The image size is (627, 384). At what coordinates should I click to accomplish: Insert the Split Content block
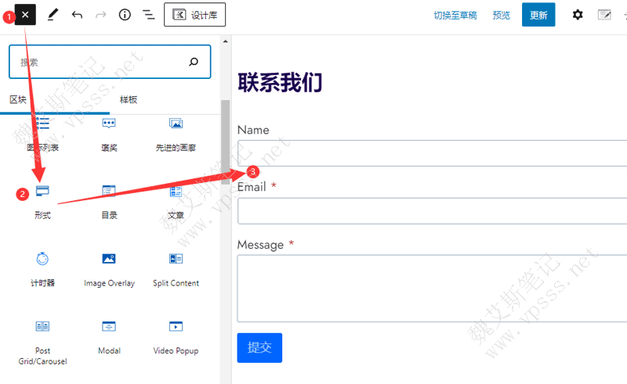click(x=176, y=270)
